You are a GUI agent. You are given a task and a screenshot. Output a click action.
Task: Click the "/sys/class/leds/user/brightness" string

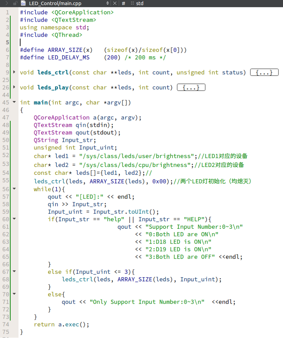coord(137,156)
